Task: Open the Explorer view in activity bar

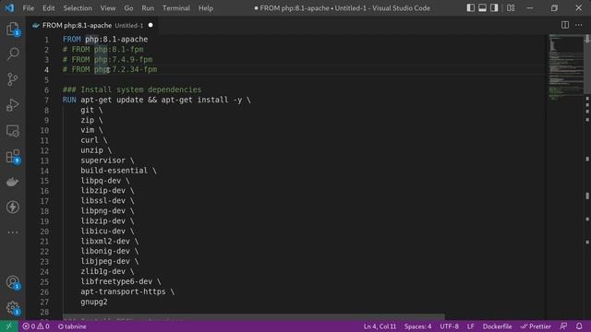Action: pyautogui.click(x=13, y=29)
